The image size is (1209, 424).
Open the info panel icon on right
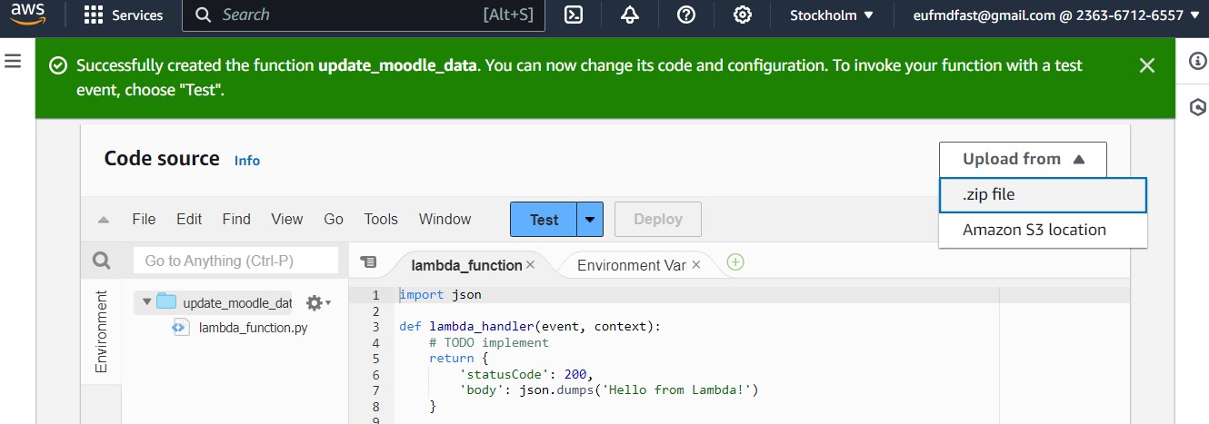pos(1197,62)
